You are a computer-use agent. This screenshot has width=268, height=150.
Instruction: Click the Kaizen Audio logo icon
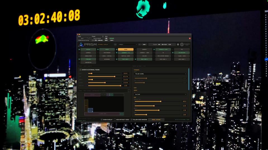point(182,44)
